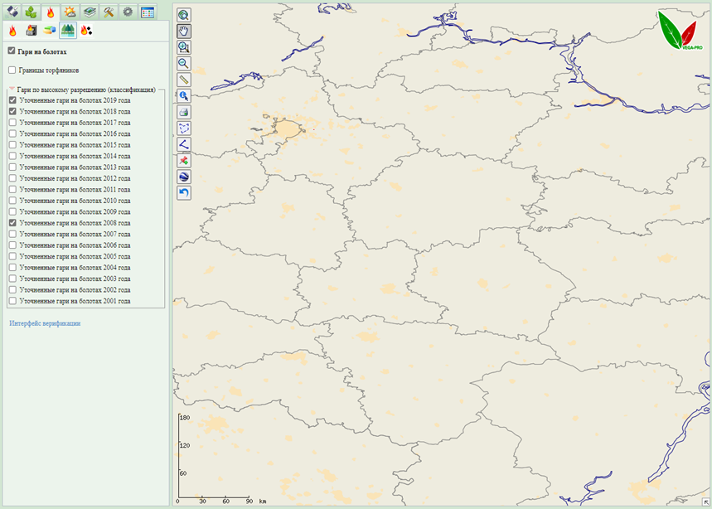Check Уточненные гари 2014 года
The height and width of the screenshot is (509, 712).
(x=12, y=156)
